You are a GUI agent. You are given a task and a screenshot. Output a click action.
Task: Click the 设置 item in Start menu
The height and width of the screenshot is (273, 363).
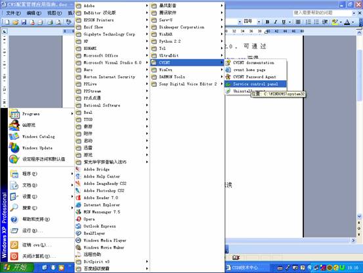pyautogui.click(x=41, y=197)
